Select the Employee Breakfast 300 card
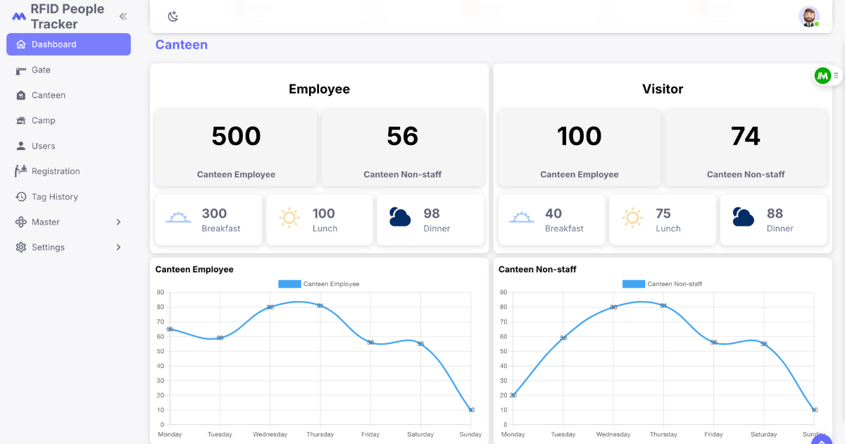Screen dimensions: 845x444 pyautogui.click(x=208, y=220)
